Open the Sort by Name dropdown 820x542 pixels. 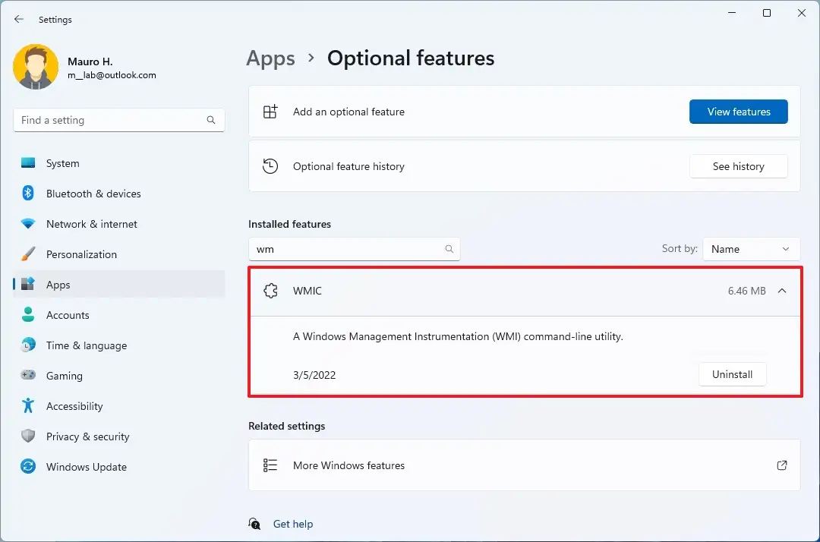coord(750,249)
